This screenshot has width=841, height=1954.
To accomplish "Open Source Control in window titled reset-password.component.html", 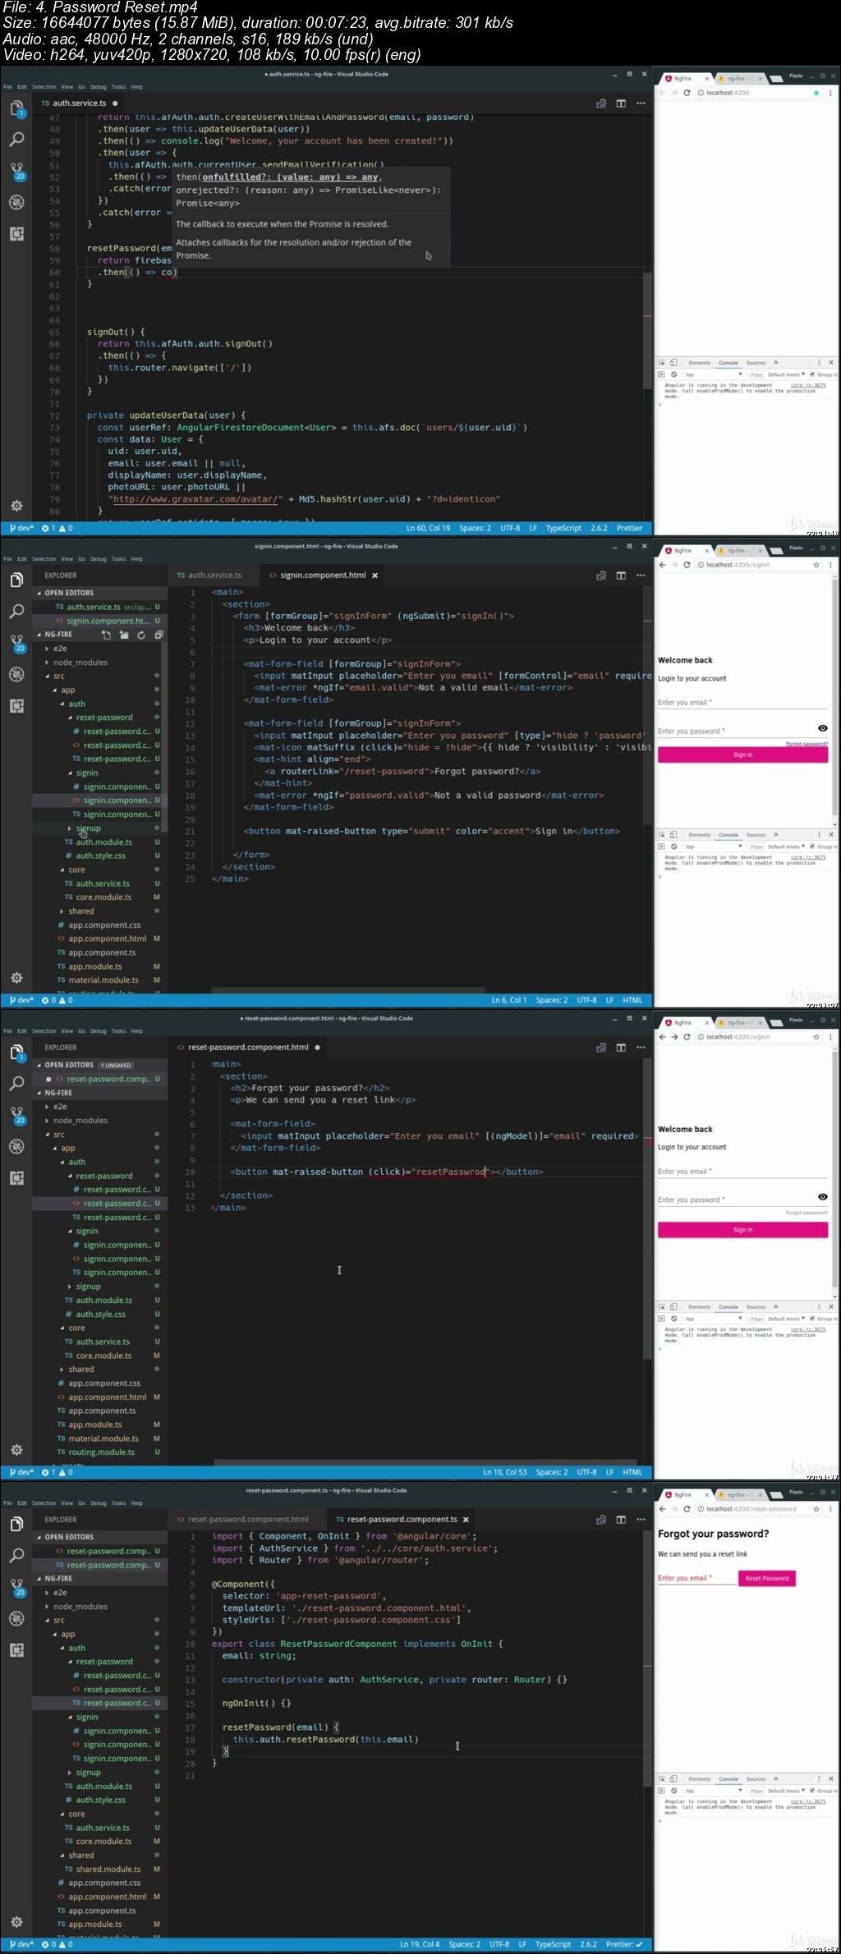I will pos(16,1114).
